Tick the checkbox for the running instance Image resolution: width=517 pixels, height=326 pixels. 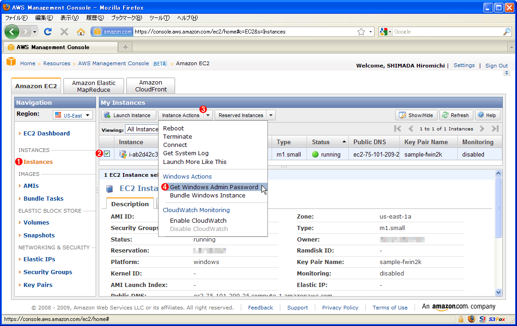tap(107, 153)
